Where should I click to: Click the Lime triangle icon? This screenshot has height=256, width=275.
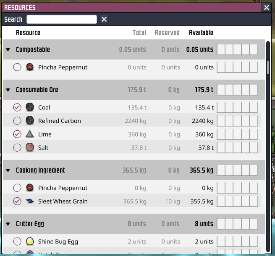pos(29,134)
